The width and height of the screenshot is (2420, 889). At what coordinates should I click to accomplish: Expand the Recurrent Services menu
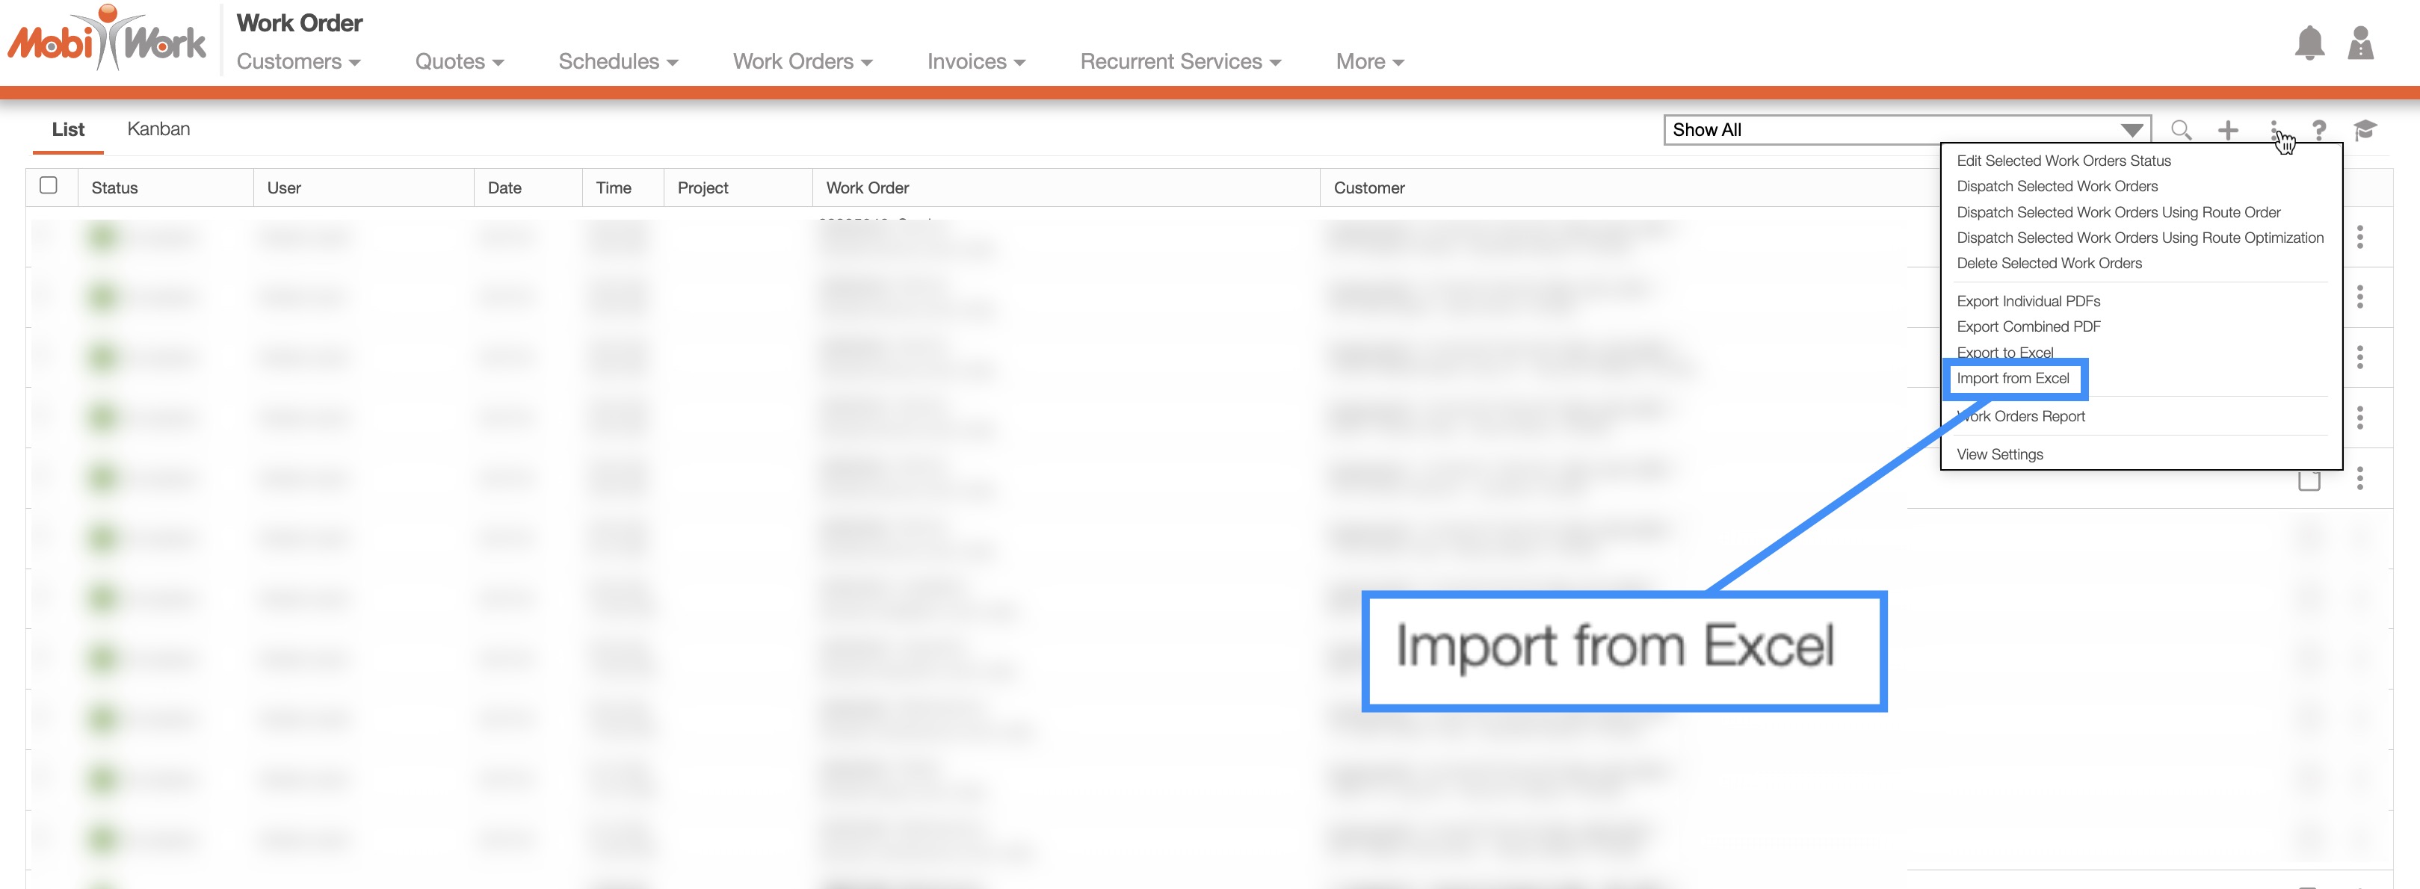tap(1180, 62)
